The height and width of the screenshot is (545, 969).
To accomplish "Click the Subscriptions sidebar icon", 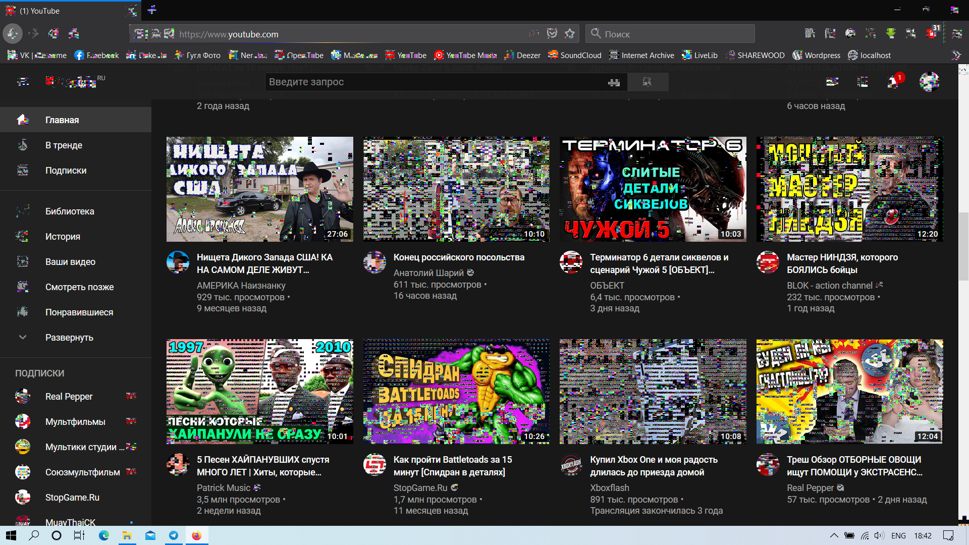I will click(22, 171).
